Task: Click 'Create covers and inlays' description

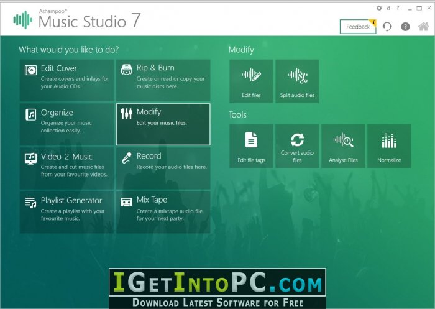Action: (x=75, y=83)
